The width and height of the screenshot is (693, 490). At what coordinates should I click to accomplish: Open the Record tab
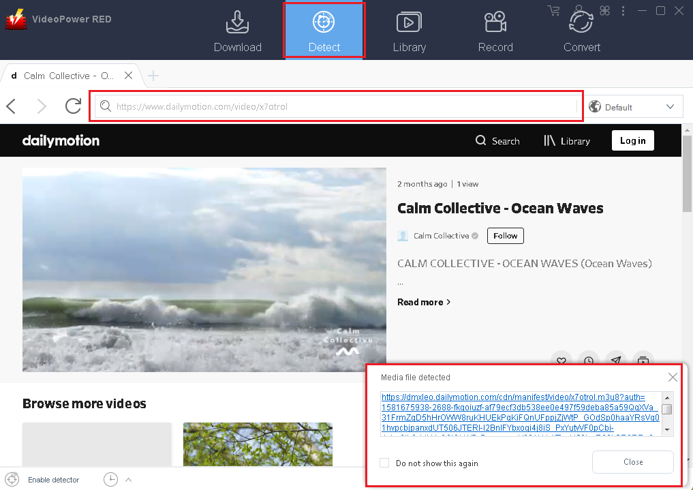[495, 31]
